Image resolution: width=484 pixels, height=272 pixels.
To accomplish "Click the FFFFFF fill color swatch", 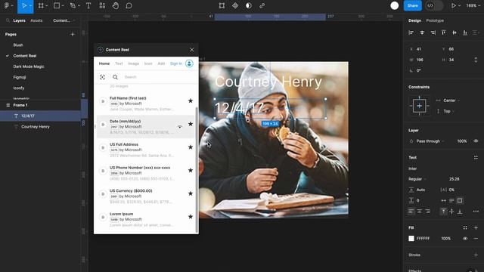I will coord(411,239).
